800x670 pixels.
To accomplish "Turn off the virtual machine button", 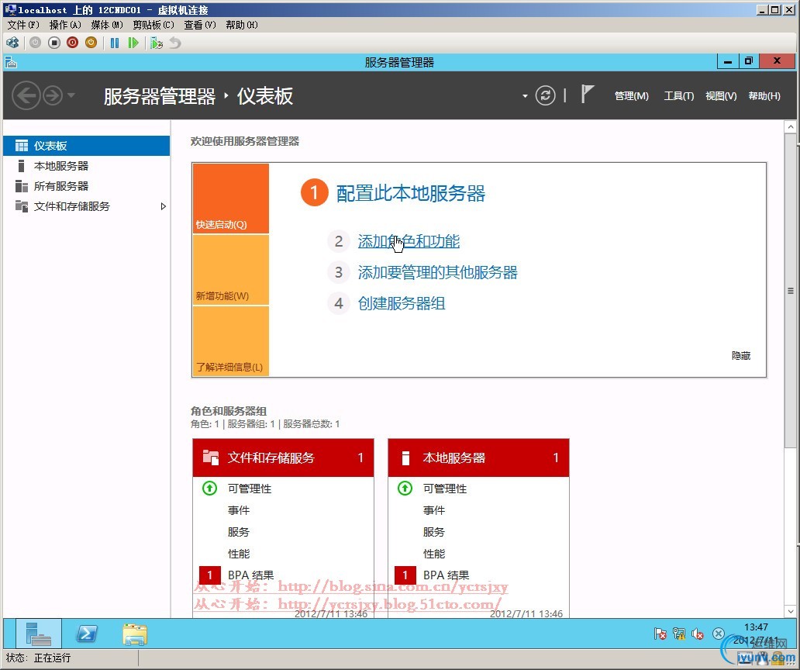I will point(54,43).
